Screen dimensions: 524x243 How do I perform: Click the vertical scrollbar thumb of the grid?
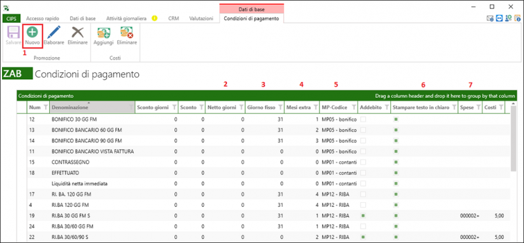[514, 138]
